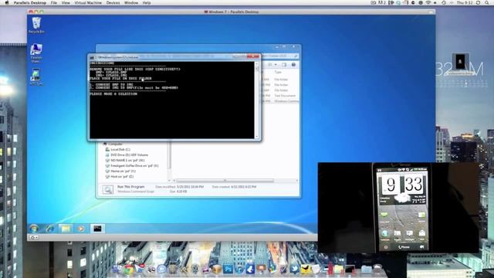Select NO NAME 1 network drive
494x278 pixels.
(x=125, y=160)
